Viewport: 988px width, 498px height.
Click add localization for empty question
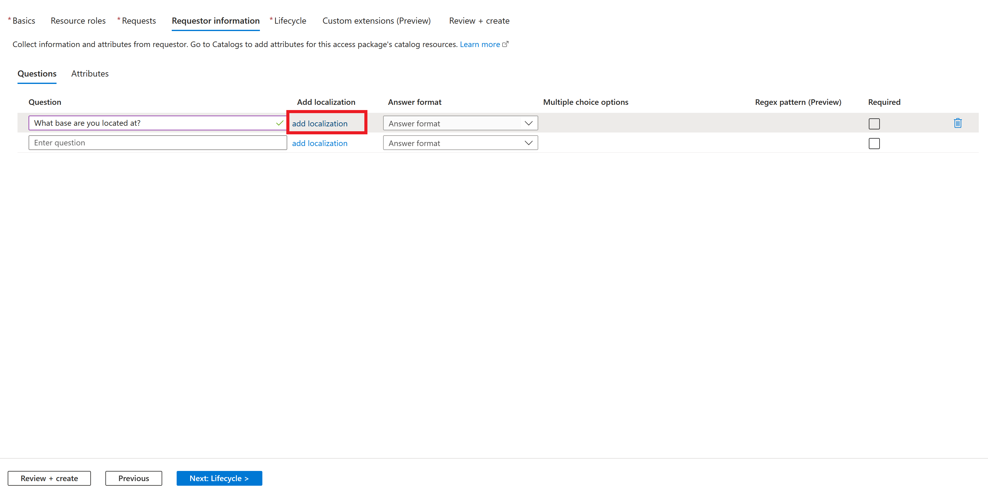point(320,142)
